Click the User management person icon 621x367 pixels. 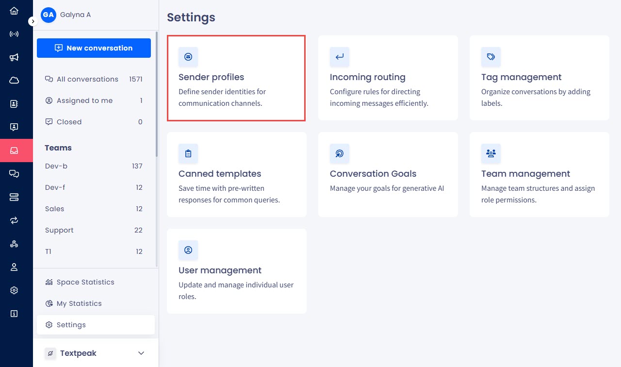click(x=188, y=250)
